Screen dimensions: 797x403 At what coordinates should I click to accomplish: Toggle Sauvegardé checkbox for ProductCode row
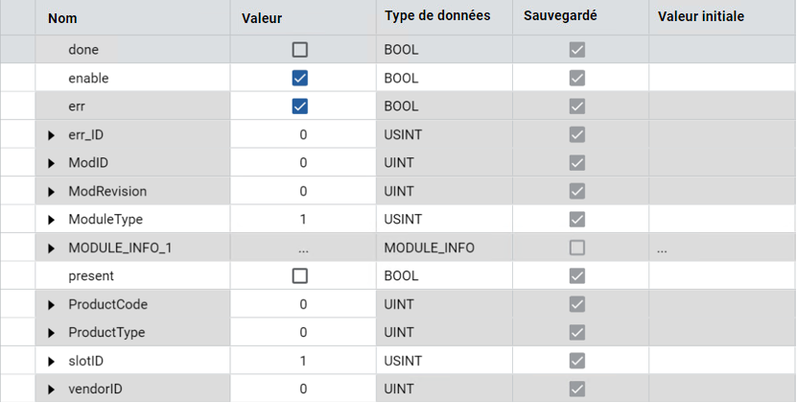577,304
